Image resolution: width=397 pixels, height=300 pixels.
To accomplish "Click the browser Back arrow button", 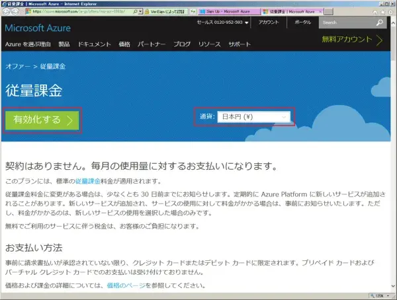I will coord(6,12).
